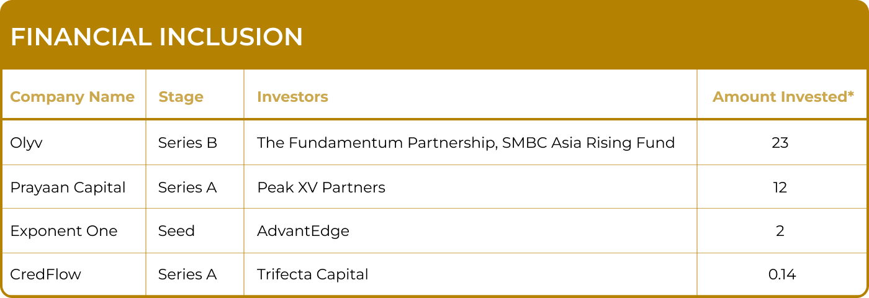The width and height of the screenshot is (869, 298).
Task: Click the Amount Invested* column header
Action: [783, 97]
